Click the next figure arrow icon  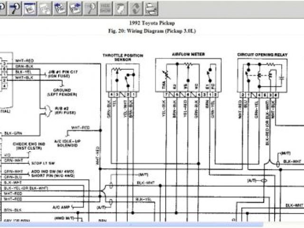click(75, 7)
